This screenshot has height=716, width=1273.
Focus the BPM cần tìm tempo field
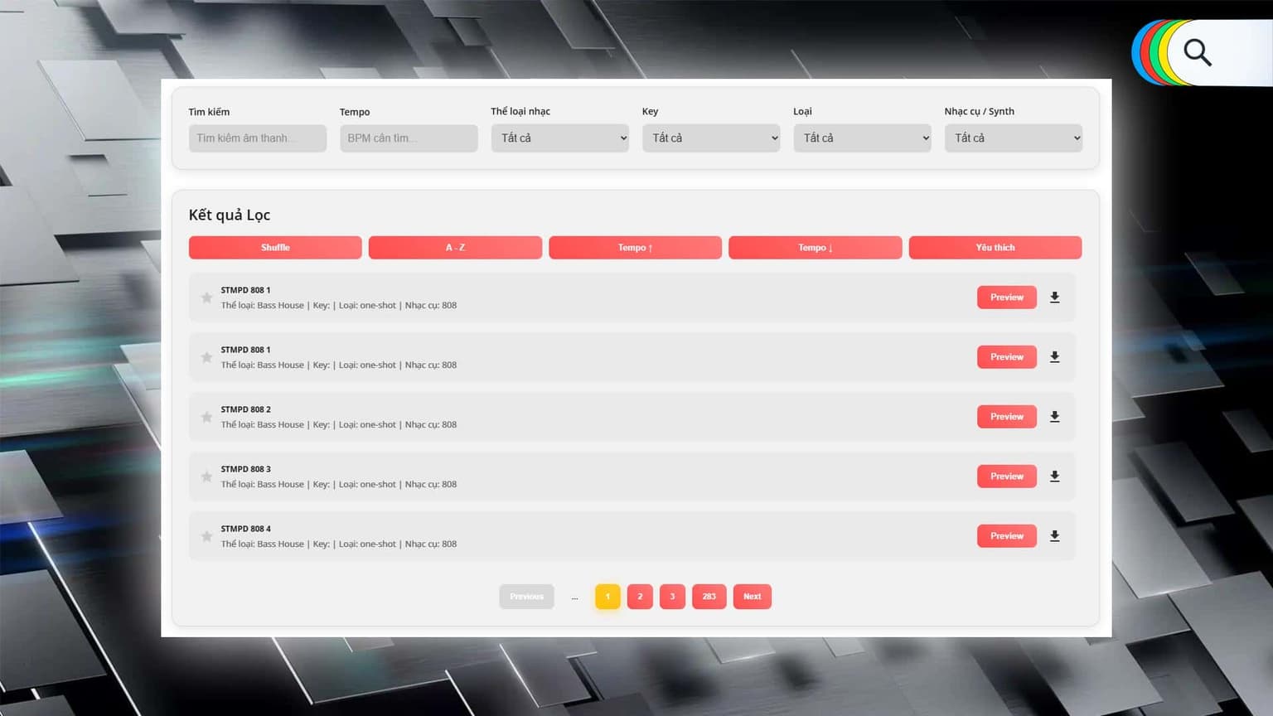(409, 138)
